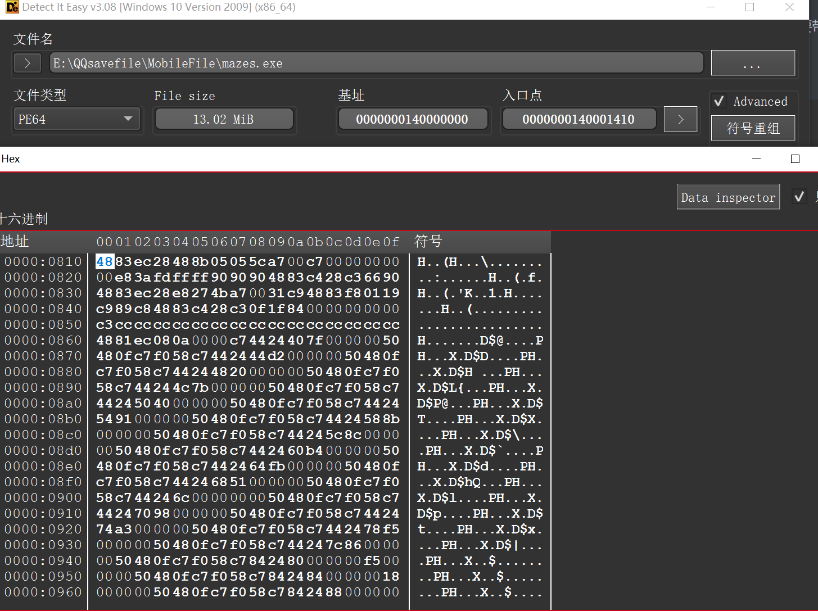Minimize the Detect It Easy window
This screenshot has height=611, width=818.
pos(711,7)
